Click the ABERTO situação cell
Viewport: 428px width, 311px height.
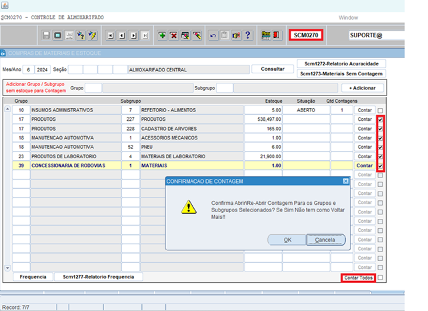coord(306,110)
